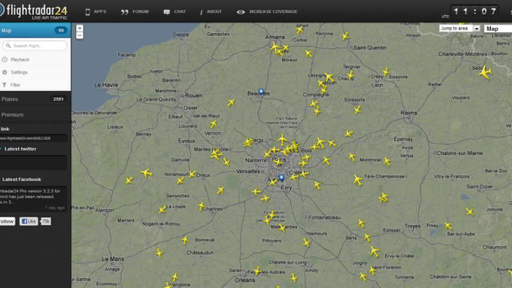Click the quote icon beside Forum

(x=124, y=12)
